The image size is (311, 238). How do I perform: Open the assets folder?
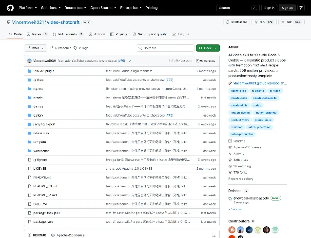coord(38,98)
